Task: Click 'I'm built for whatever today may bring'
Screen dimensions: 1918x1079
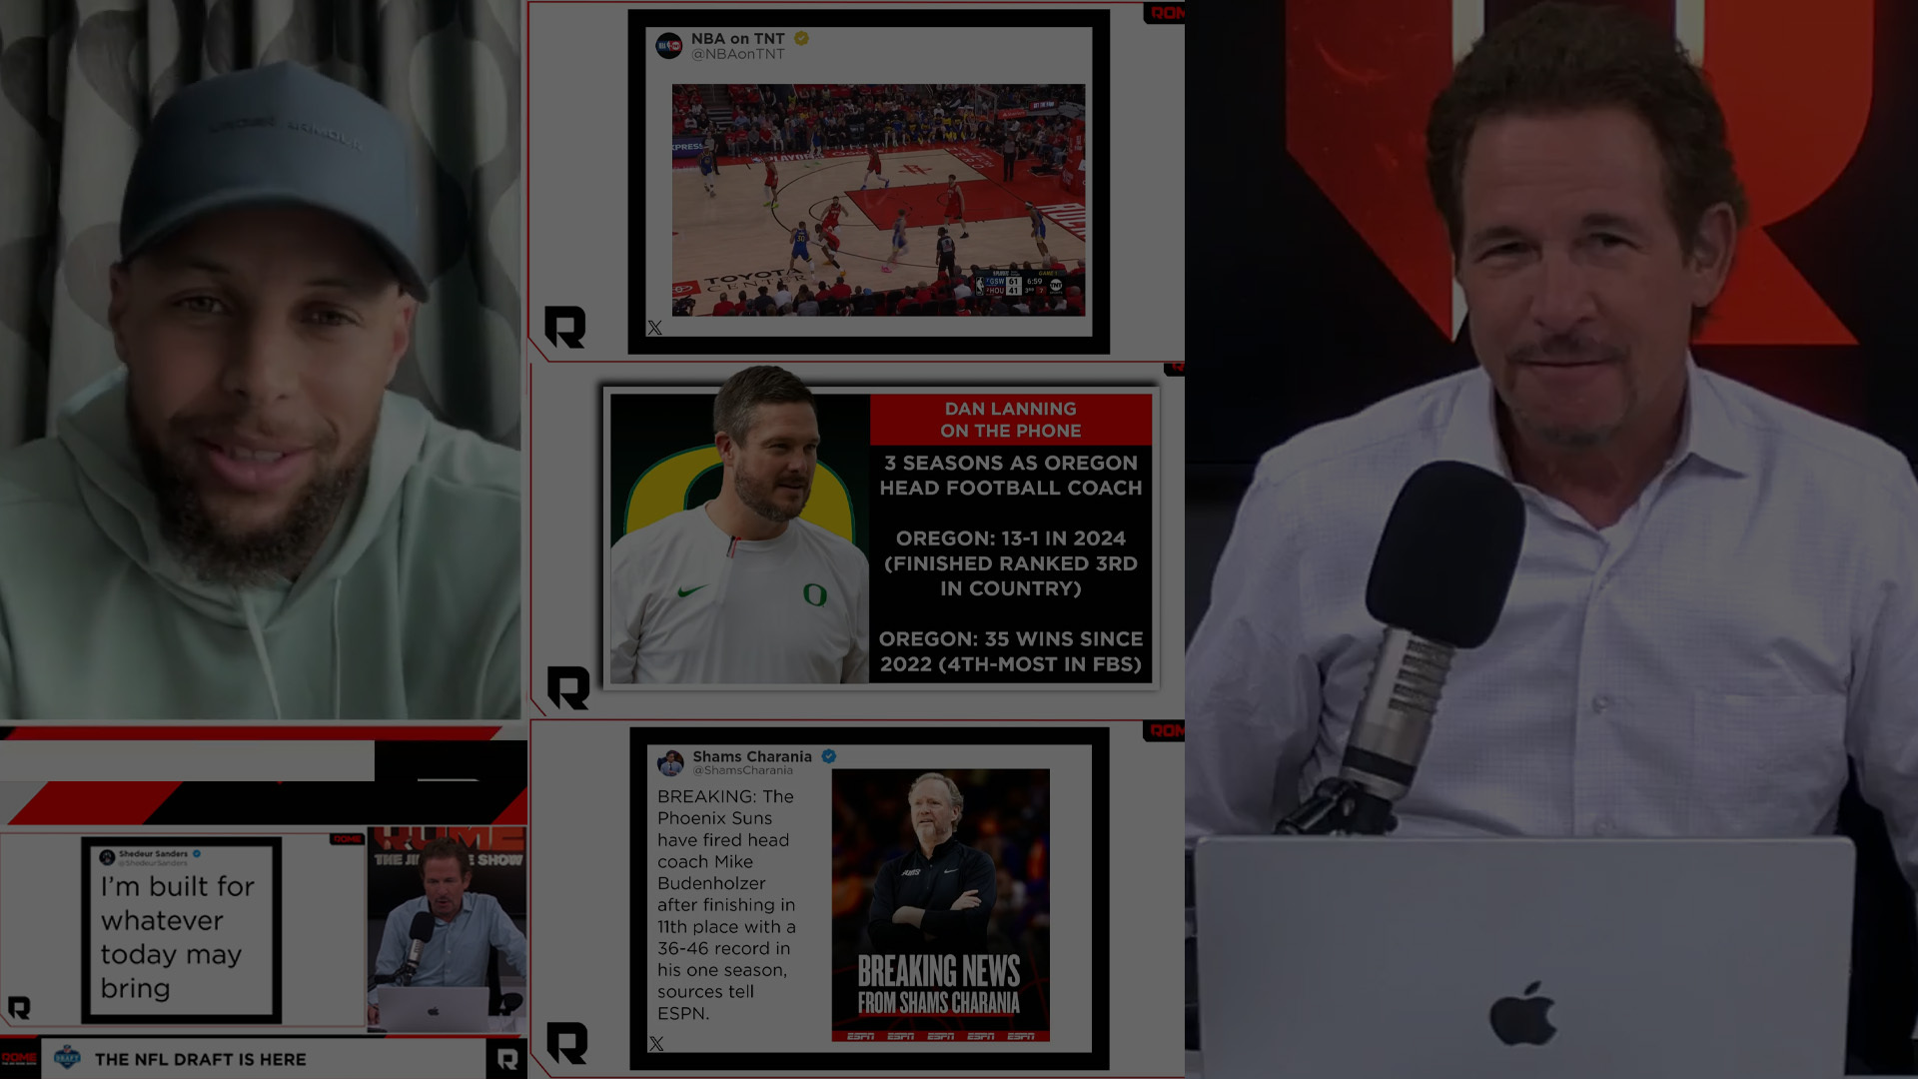Action: pyautogui.click(x=178, y=936)
